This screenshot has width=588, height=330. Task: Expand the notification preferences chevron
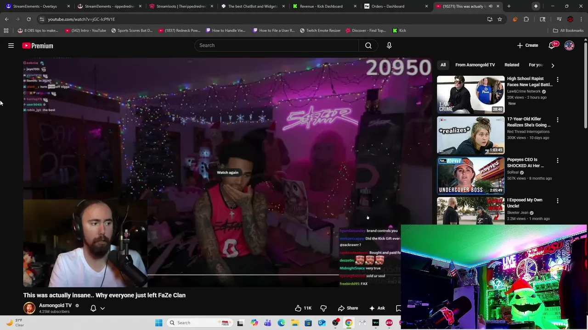coord(102,308)
